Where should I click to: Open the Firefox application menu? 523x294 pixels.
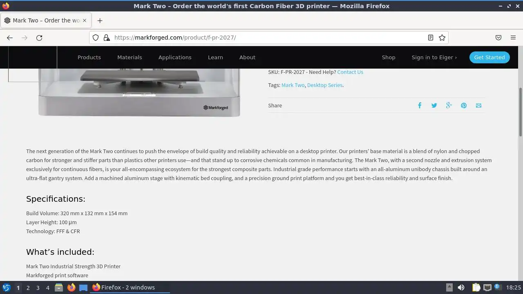coord(513,38)
